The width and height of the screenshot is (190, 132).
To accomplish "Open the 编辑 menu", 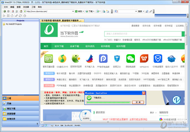I will pos(12,7).
